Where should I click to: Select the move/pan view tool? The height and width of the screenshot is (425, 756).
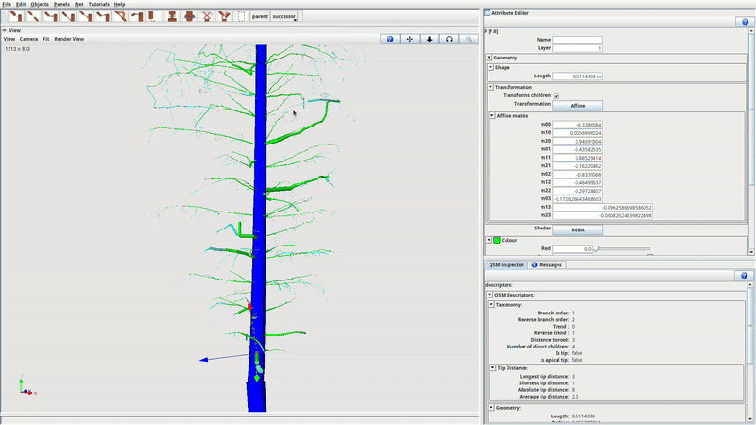(410, 39)
